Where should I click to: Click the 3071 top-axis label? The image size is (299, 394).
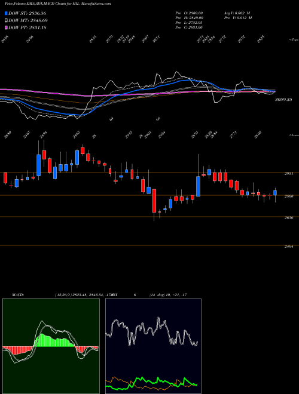pyautogui.click(x=157, y=40)
